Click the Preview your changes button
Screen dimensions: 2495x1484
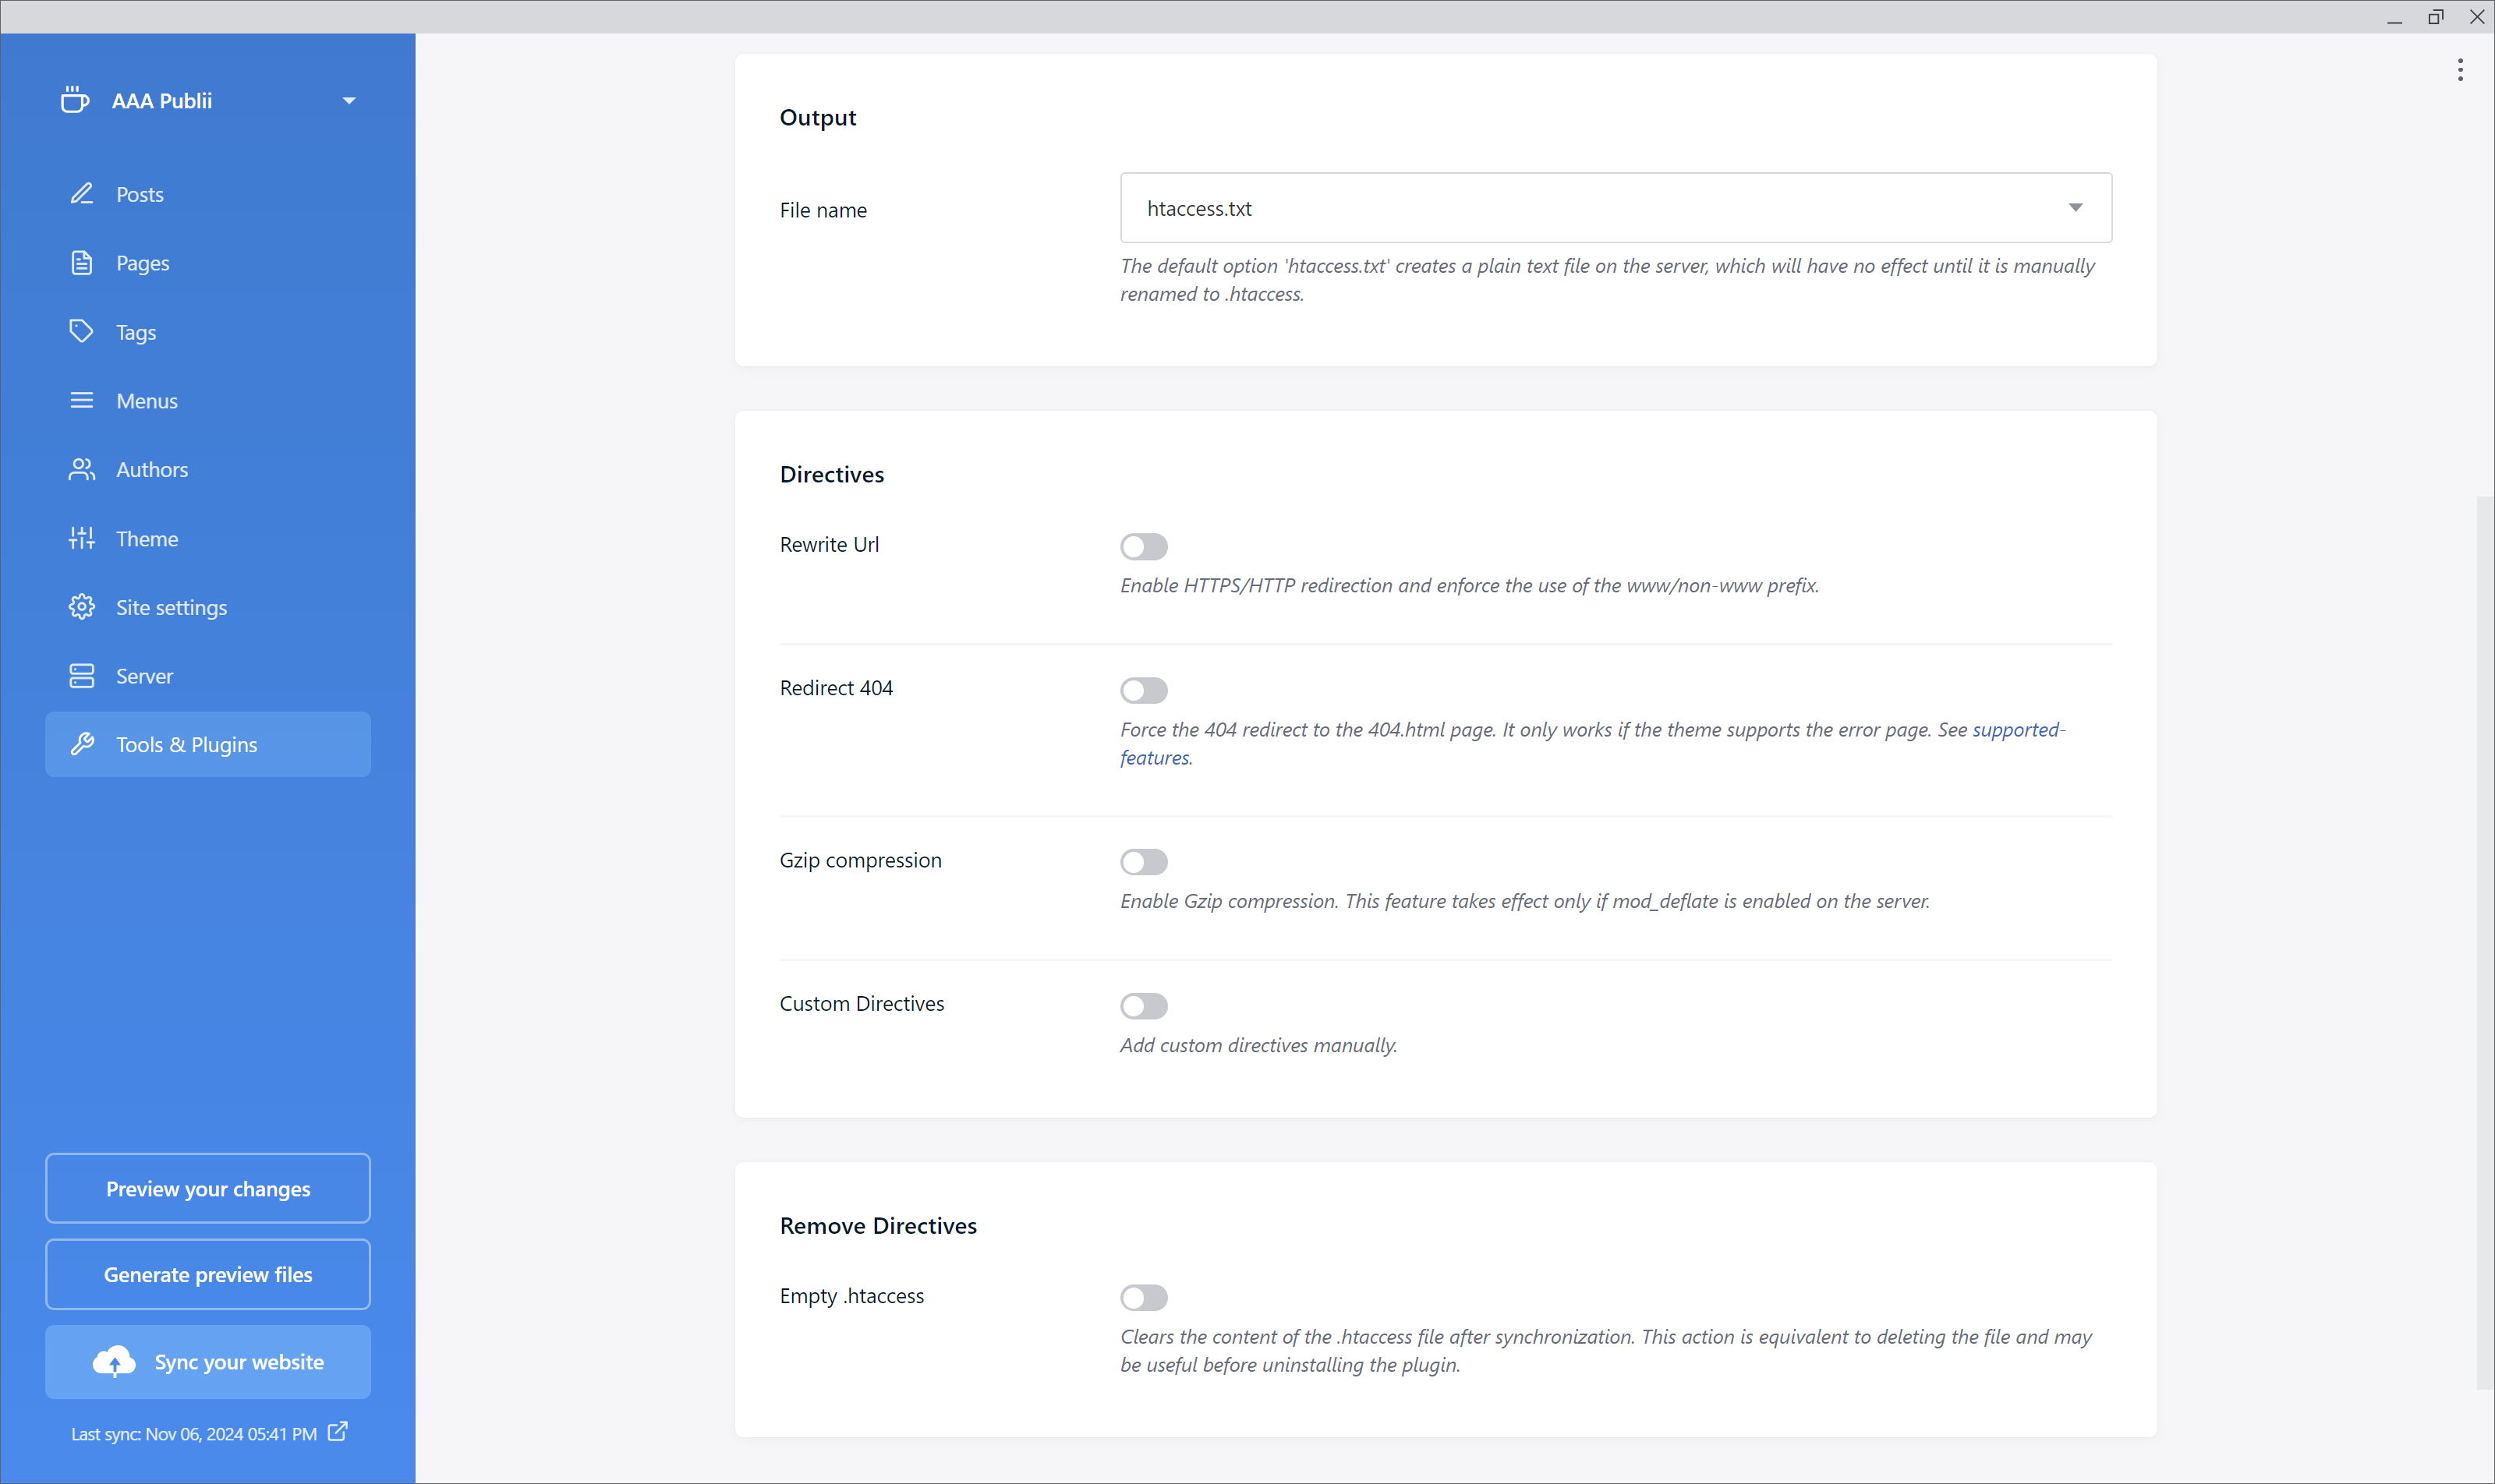[207, 1187]
